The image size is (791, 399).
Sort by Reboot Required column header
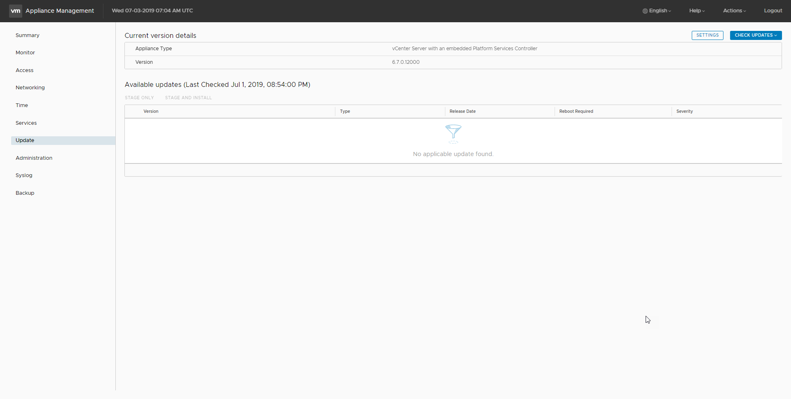tap(576, 112)
